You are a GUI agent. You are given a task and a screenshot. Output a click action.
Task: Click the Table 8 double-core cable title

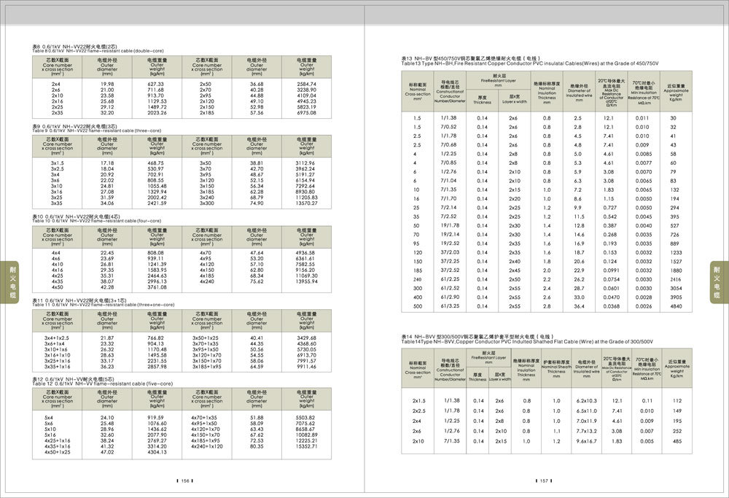point(98,49)
